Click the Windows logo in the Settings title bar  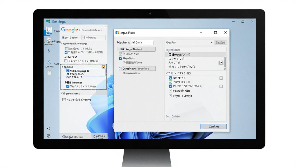coord(48,21)
